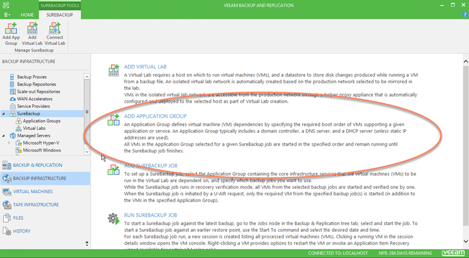
Task: Select Microsoft Hyper-V tree node
Action: click(x=41, y=143)
